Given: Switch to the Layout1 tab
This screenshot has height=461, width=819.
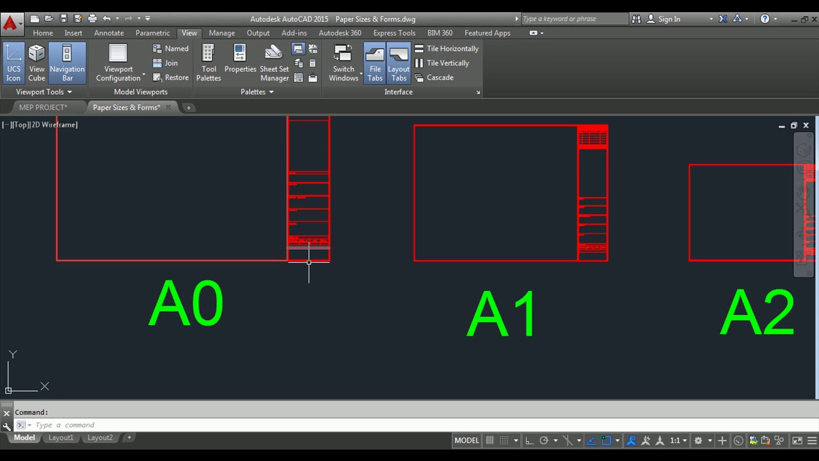Looking at the screenshot, I should (x=61, y=438).
